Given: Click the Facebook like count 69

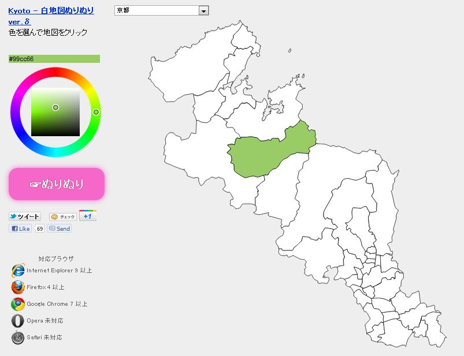Looking at the screenshot, I should [39, 228].
